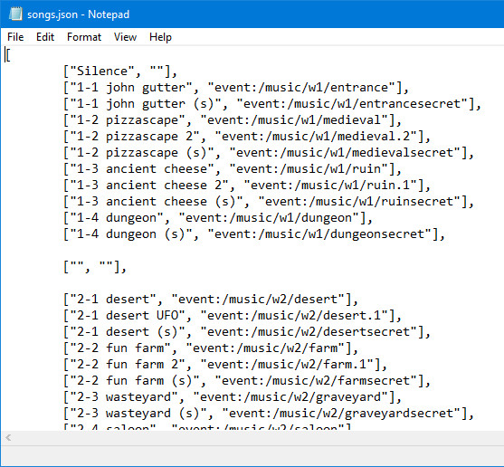Click the "medievalsecret" path text

[x=402, y=153]
